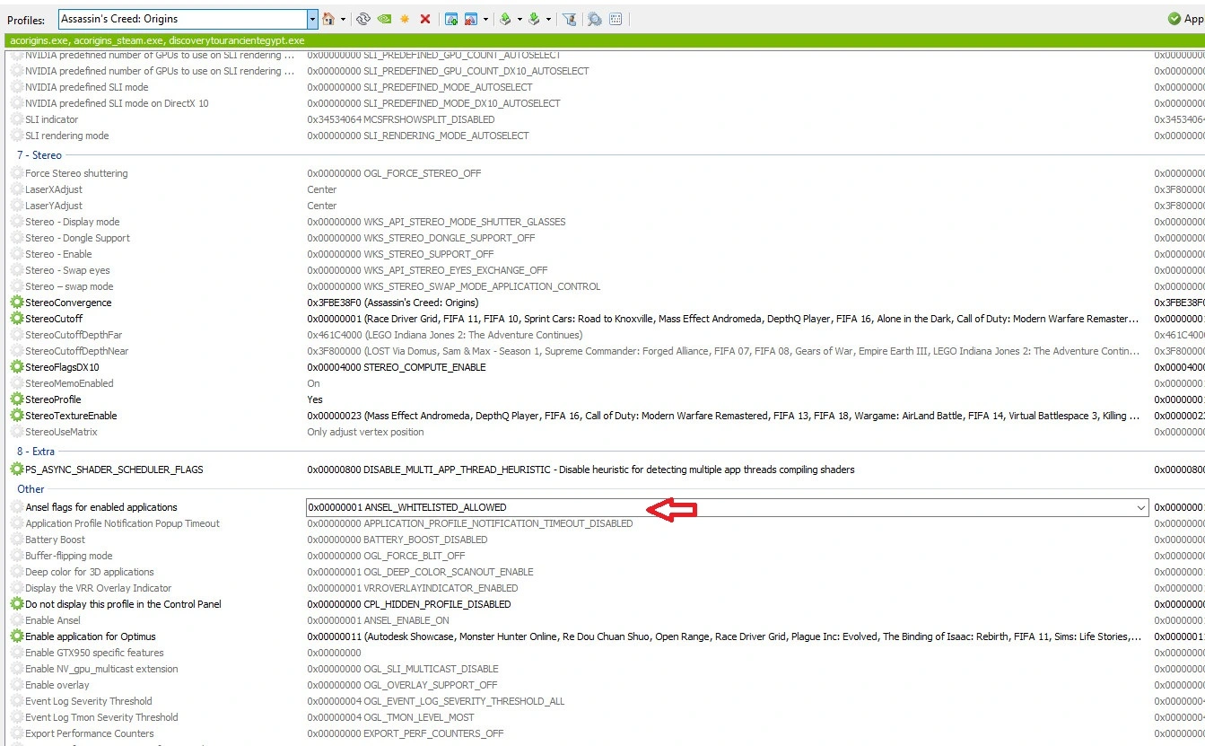
Task: Click the 7 - Stereo section header
Action: pos(39,155)
